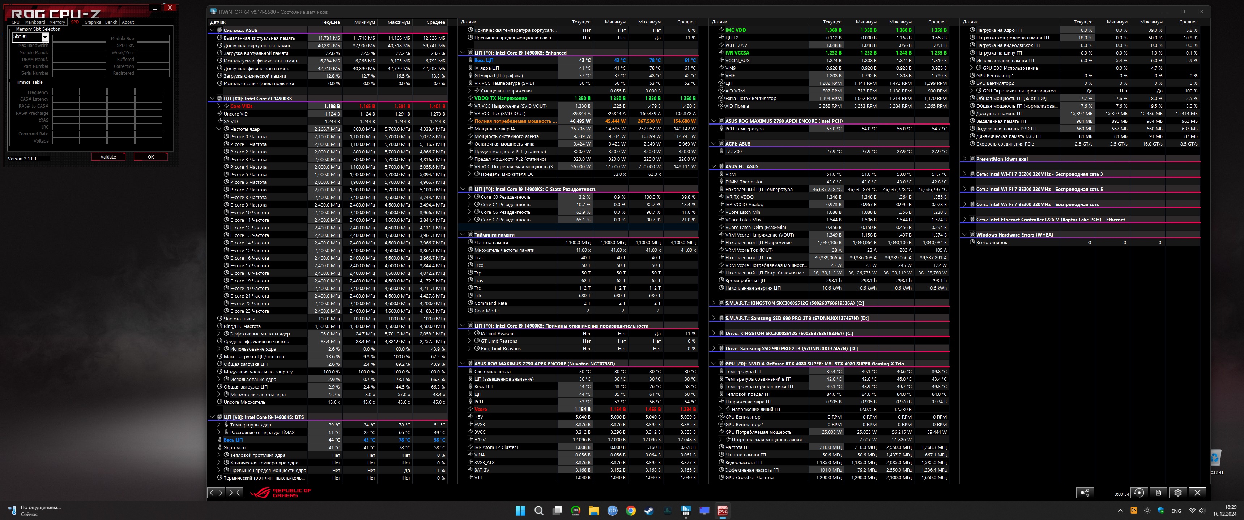
Task: Collapse the Тайминги памяти section
Action: click(x=463, y=235)
